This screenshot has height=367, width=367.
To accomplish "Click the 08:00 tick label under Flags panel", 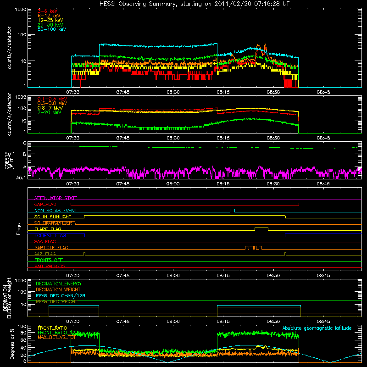I will tap(173, 275).
